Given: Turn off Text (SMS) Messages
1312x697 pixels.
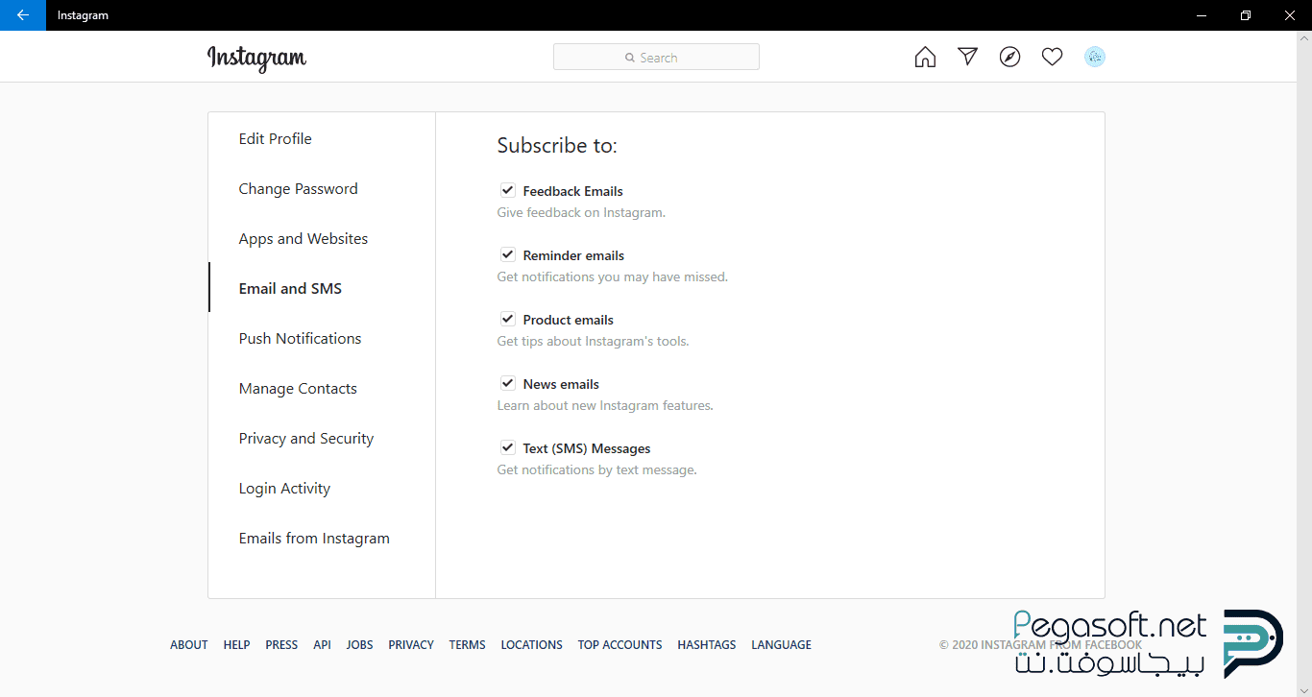Looking at the screenshot, I should coord(508,447).
